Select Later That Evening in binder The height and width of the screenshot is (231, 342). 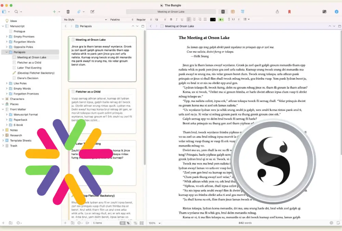(x=29, y=68)
